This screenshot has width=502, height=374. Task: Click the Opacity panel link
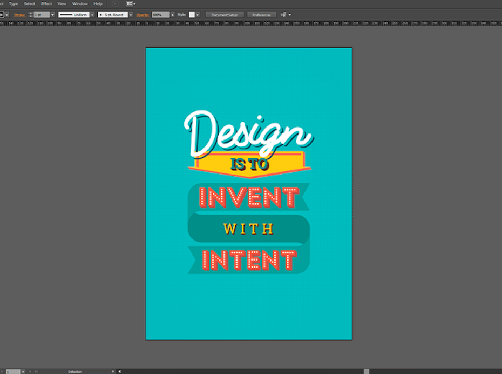143,15
